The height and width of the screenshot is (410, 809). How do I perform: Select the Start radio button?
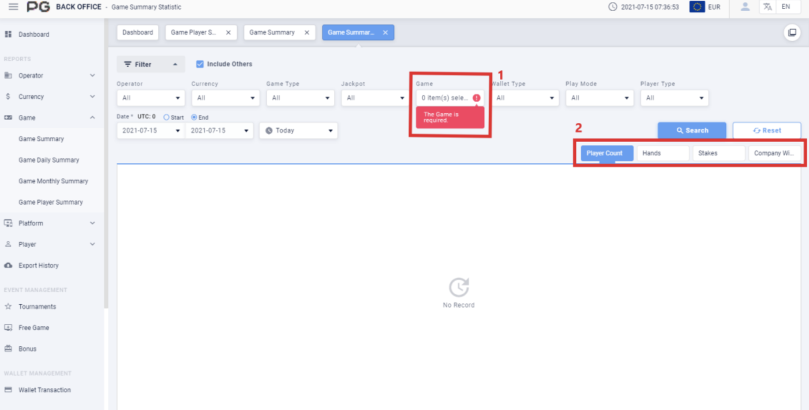pyautogui.click(x=166, y=117)
